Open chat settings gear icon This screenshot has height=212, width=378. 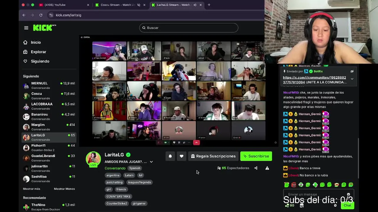[x=335, y=206]
